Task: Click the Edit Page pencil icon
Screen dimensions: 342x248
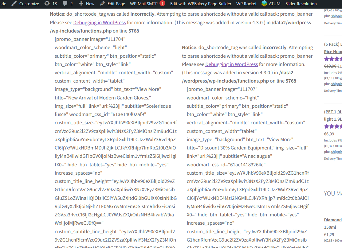Action: 102,3
